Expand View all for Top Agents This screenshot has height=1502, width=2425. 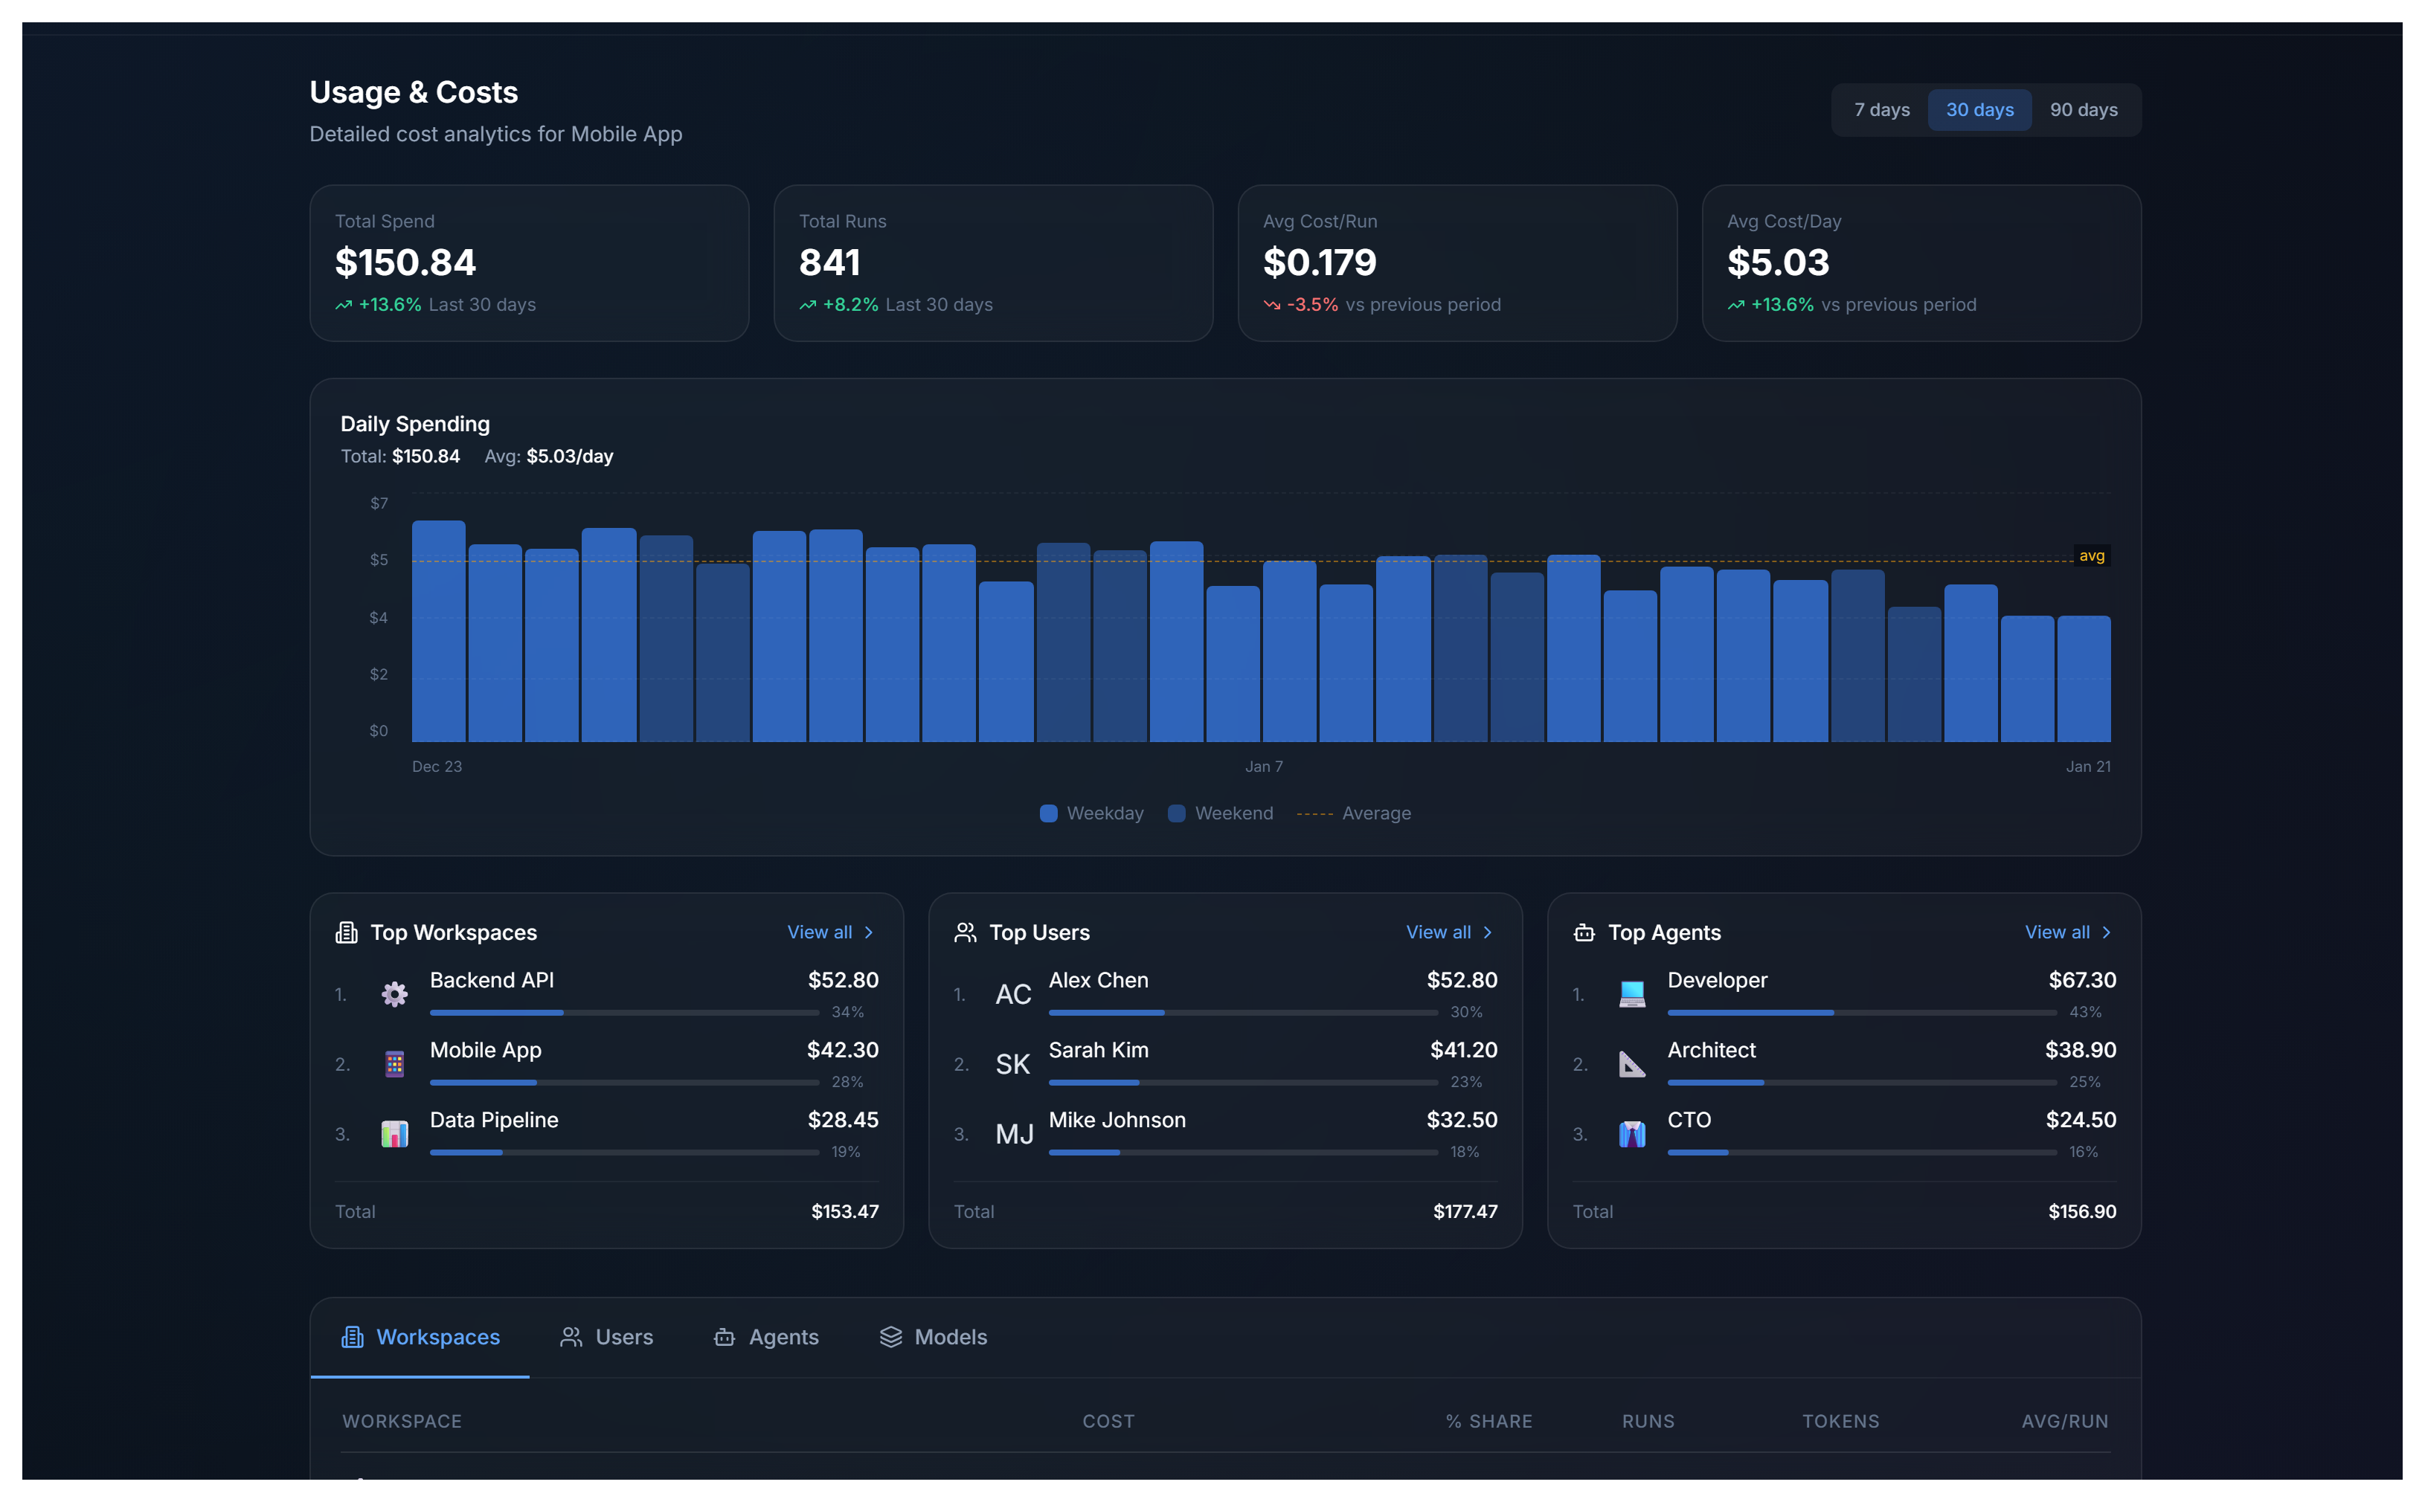2067,932
